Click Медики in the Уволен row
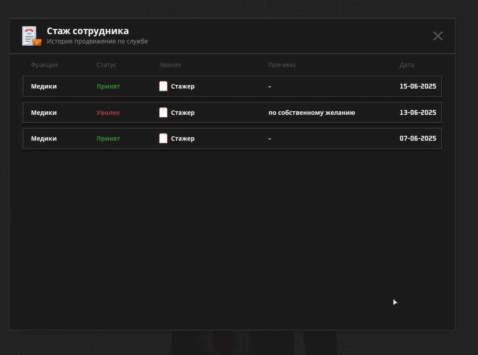The height and width of the screenshot is (355, 478). click(x=44, y=113)
